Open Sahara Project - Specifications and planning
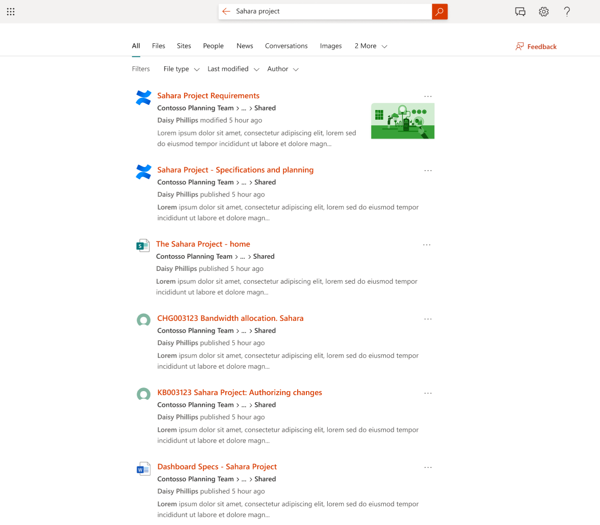Screen dimensions: 600x525 [236, 170]
